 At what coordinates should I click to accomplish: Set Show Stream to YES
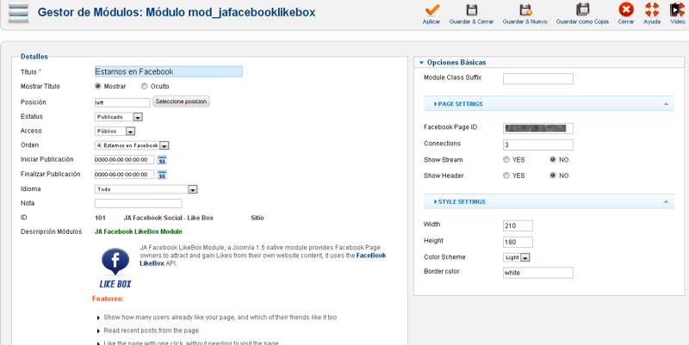[x=506, y=160]
